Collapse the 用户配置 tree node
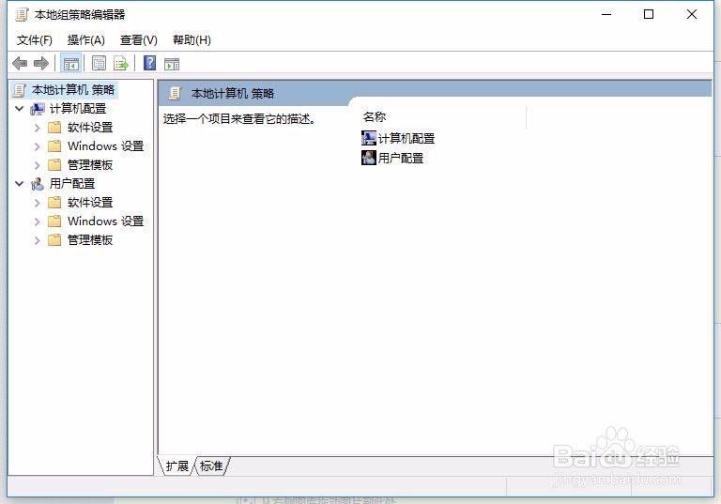721x504 pixels. [x=20, y=184]
